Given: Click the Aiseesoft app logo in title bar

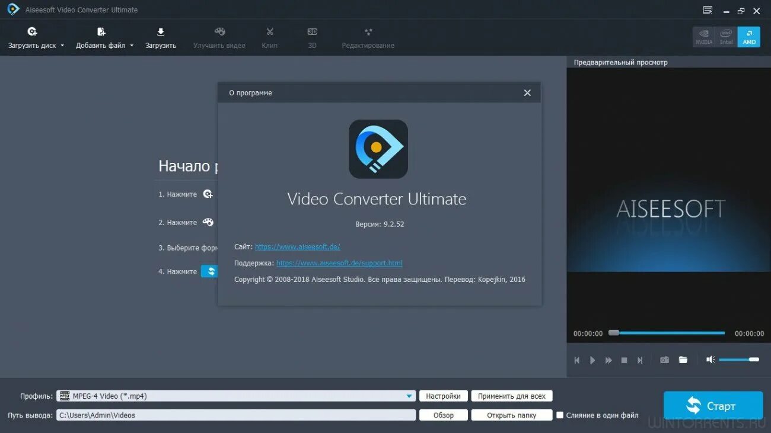Looking at the screenshot, I should click(x=13, y=9).
